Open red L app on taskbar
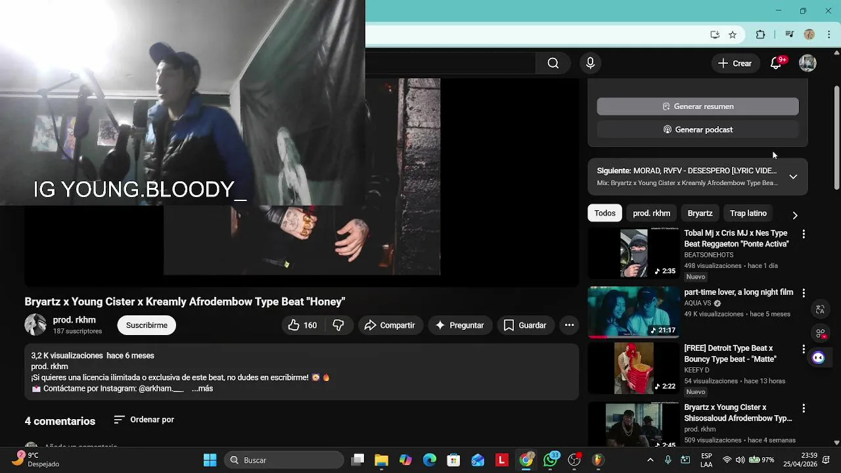841x473 pixels. tap(502, 460)
